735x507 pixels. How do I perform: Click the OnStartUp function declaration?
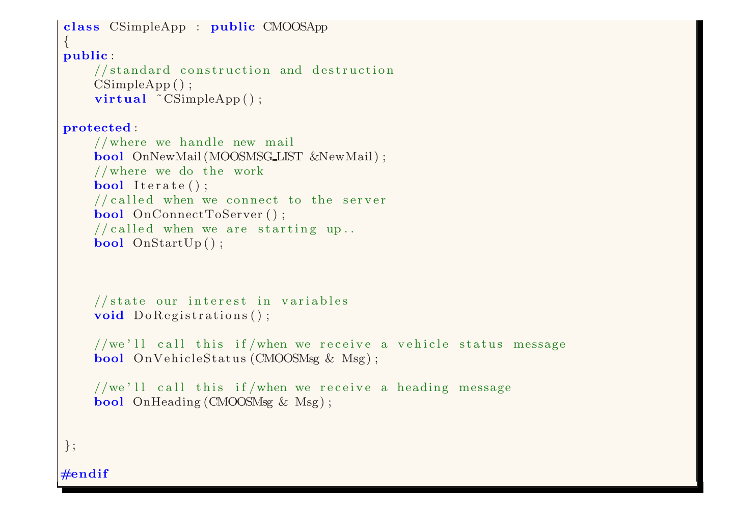coord(158,243)
